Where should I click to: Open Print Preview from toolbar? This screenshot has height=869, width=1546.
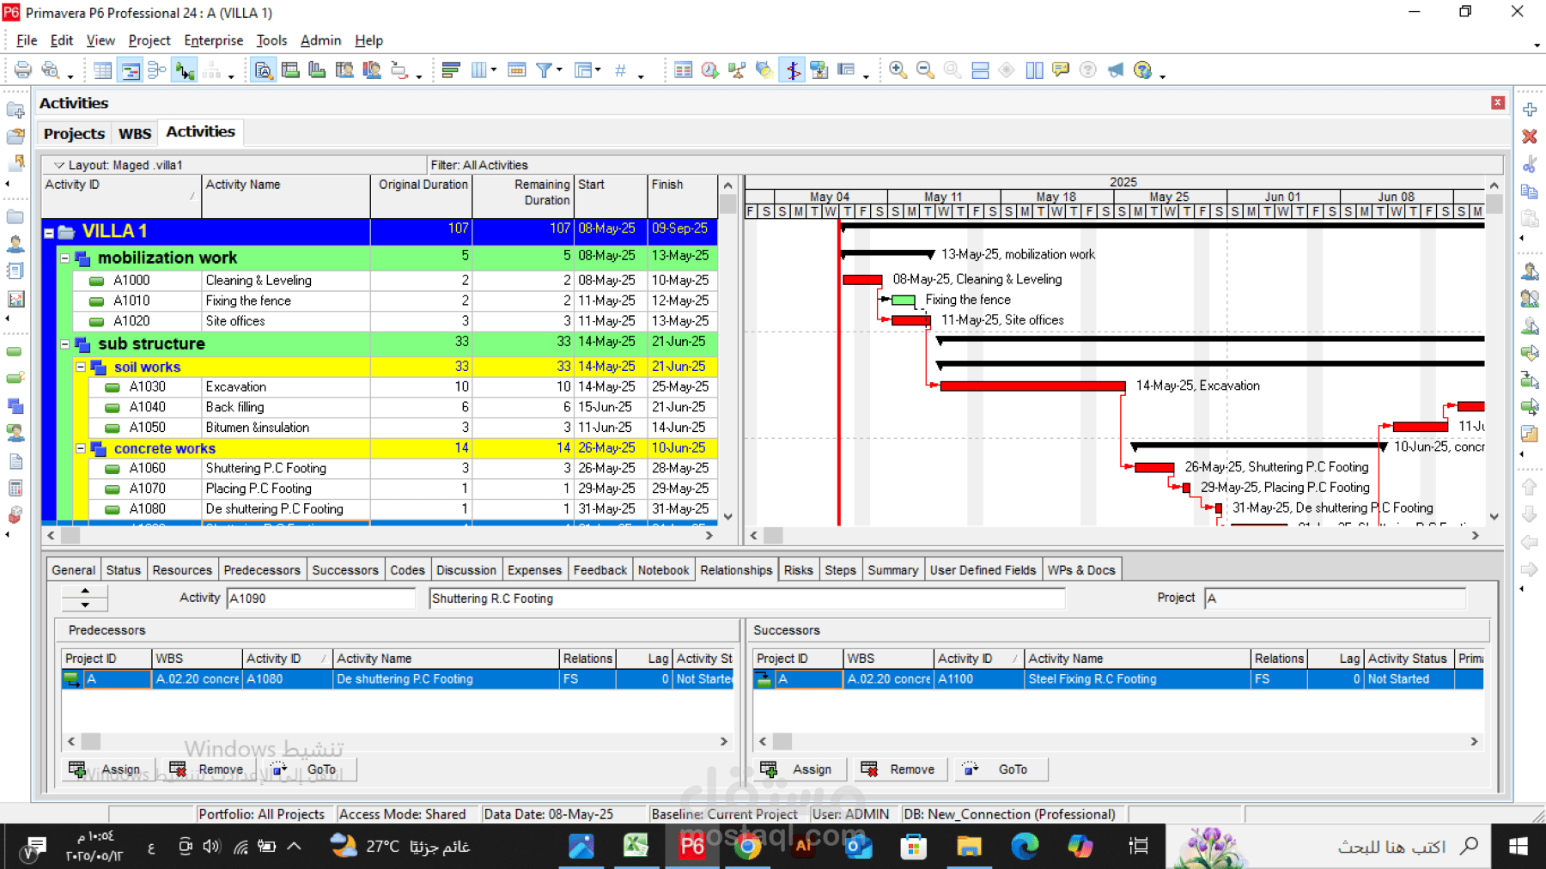coord(51,70)
